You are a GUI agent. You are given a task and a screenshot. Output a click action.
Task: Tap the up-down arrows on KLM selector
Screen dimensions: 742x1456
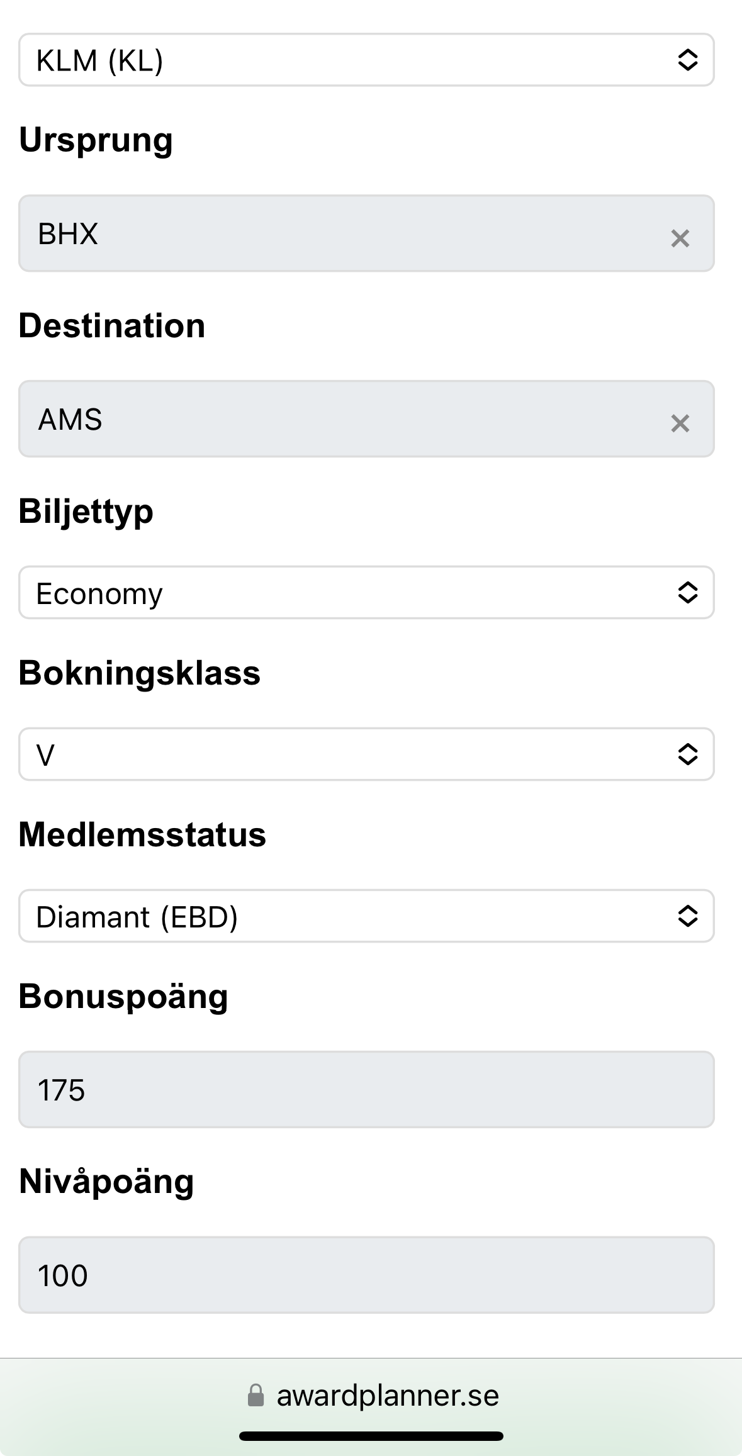coord(687,60)
